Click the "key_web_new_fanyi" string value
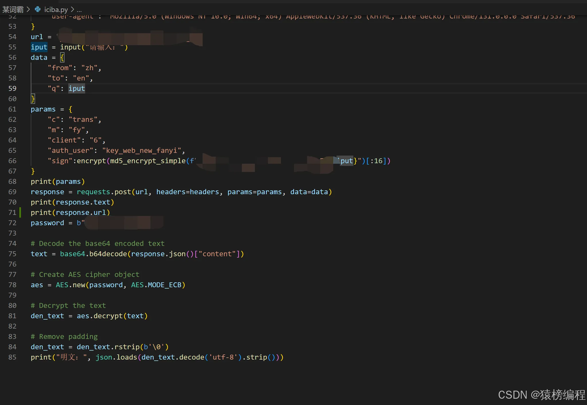This screenshot has width=587, height=405. point(142,150)
